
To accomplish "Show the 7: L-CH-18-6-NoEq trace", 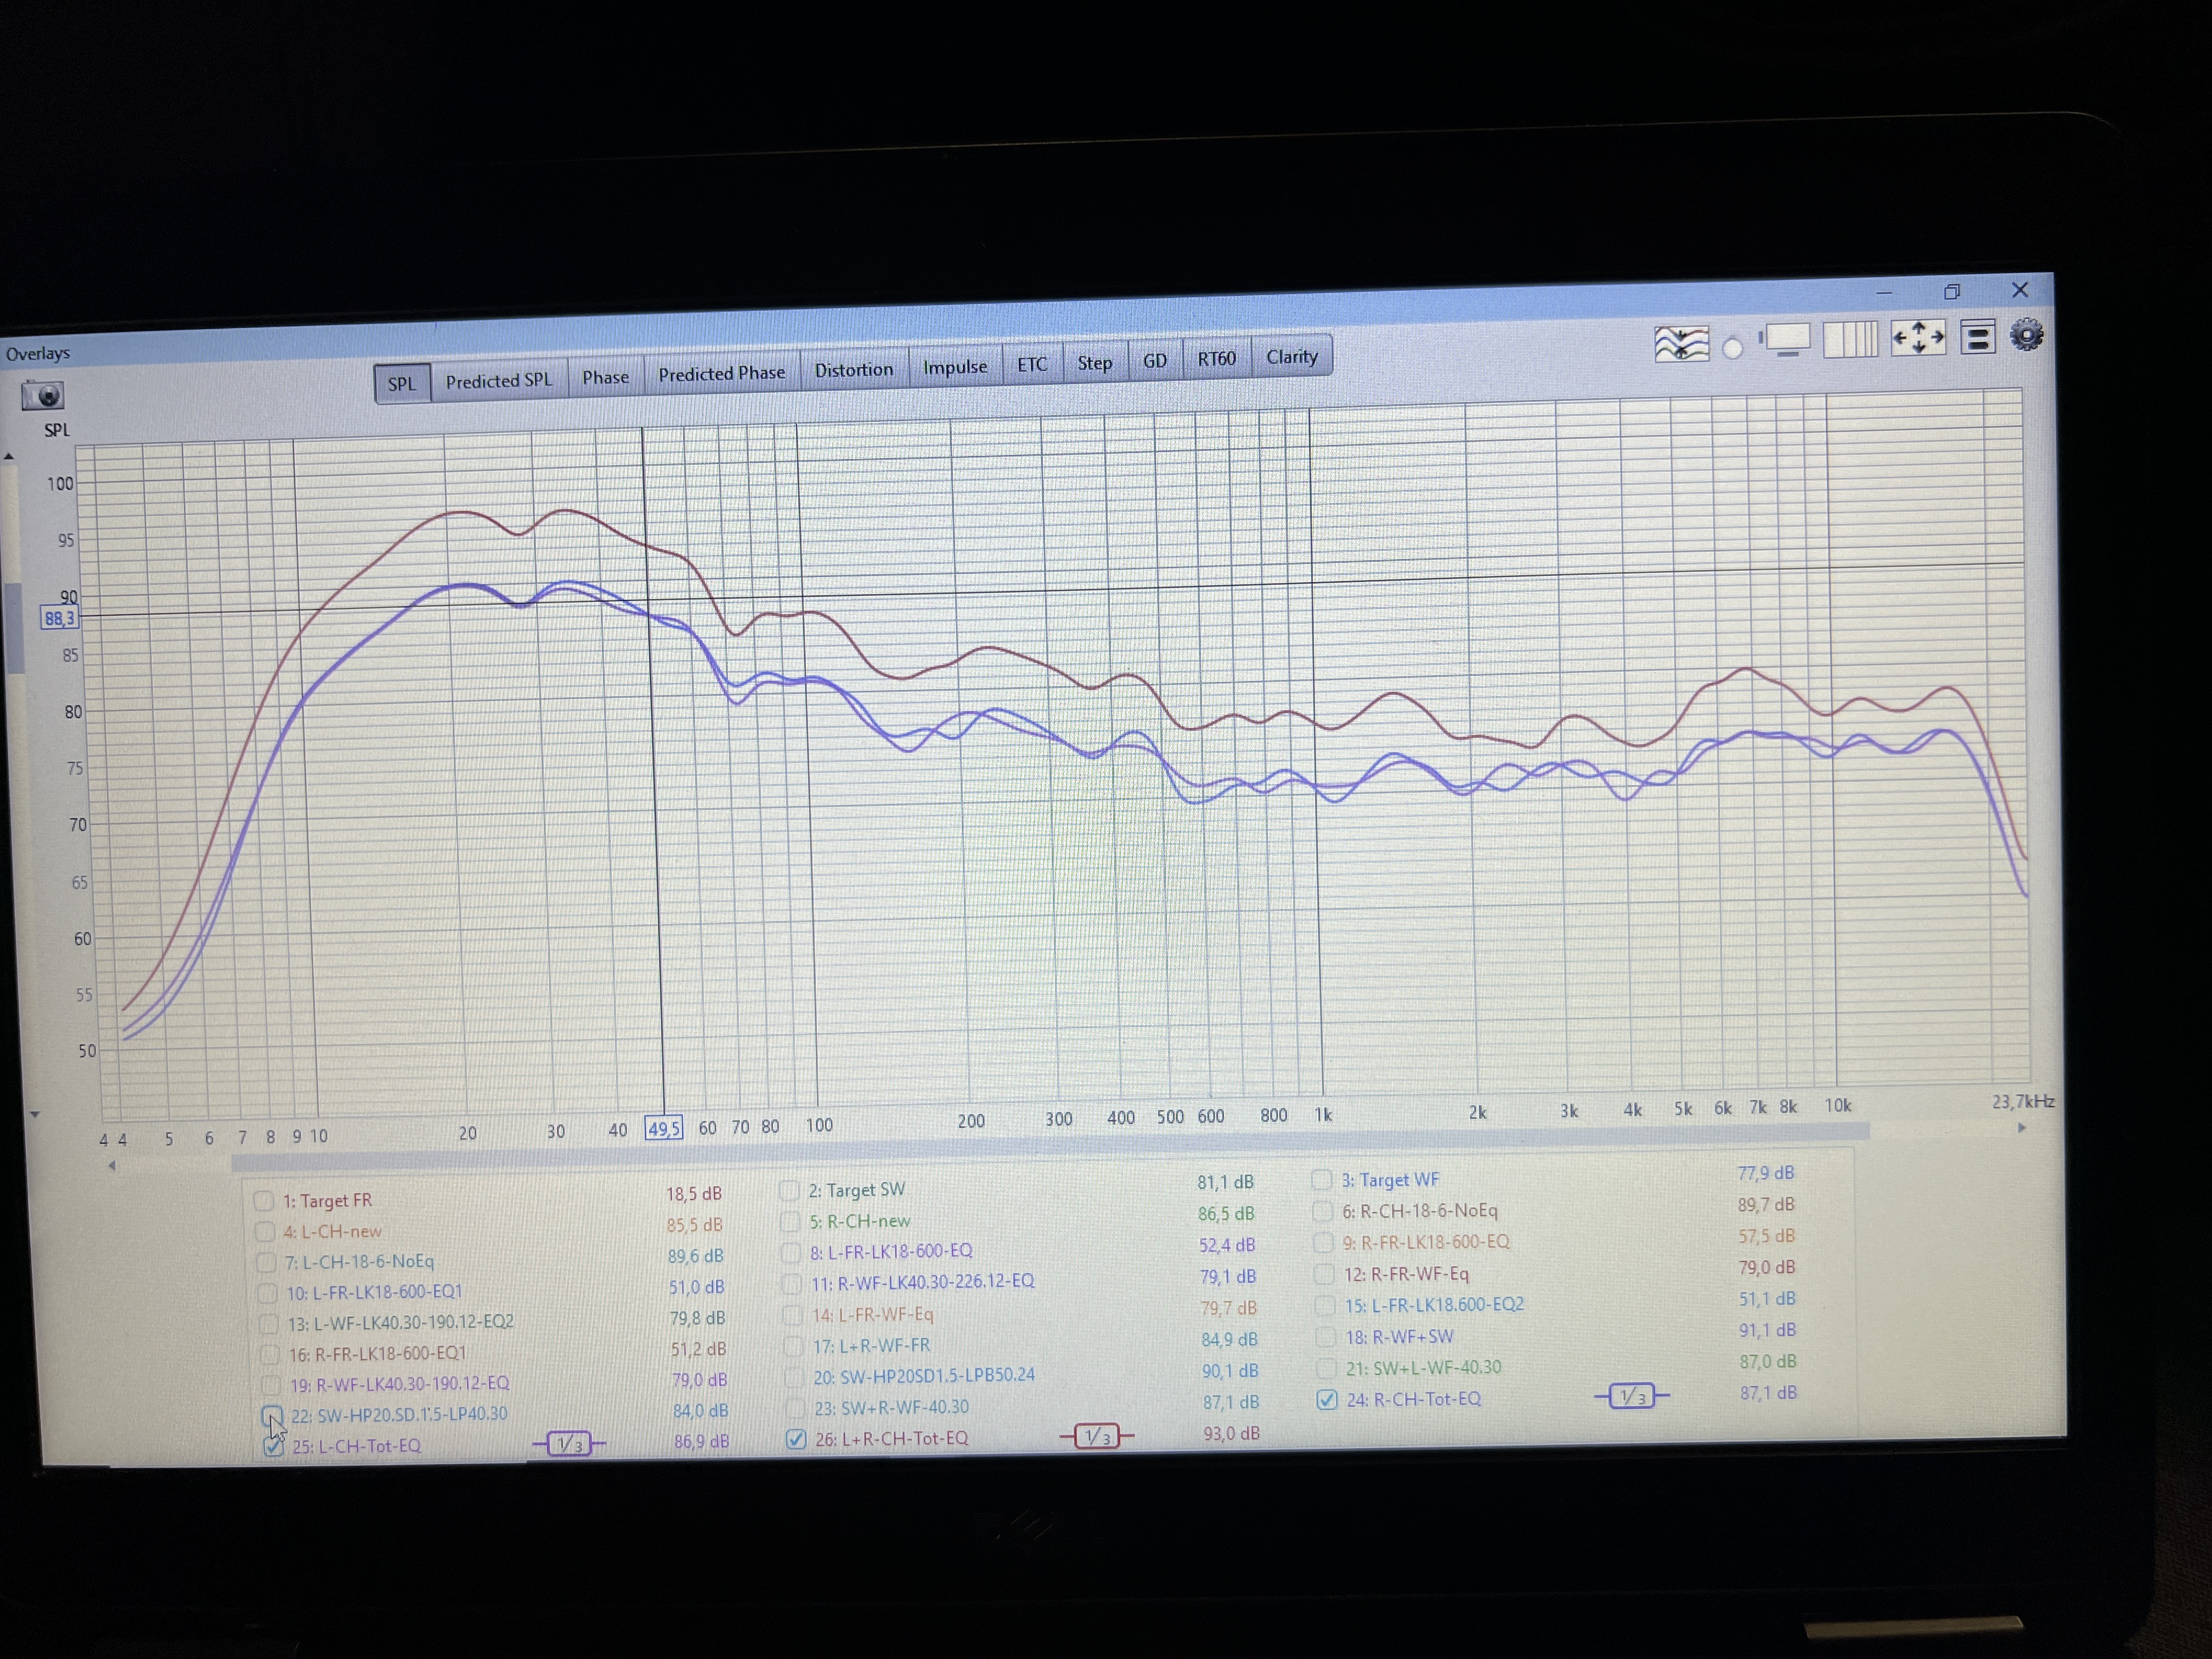I will [266, 1262].
